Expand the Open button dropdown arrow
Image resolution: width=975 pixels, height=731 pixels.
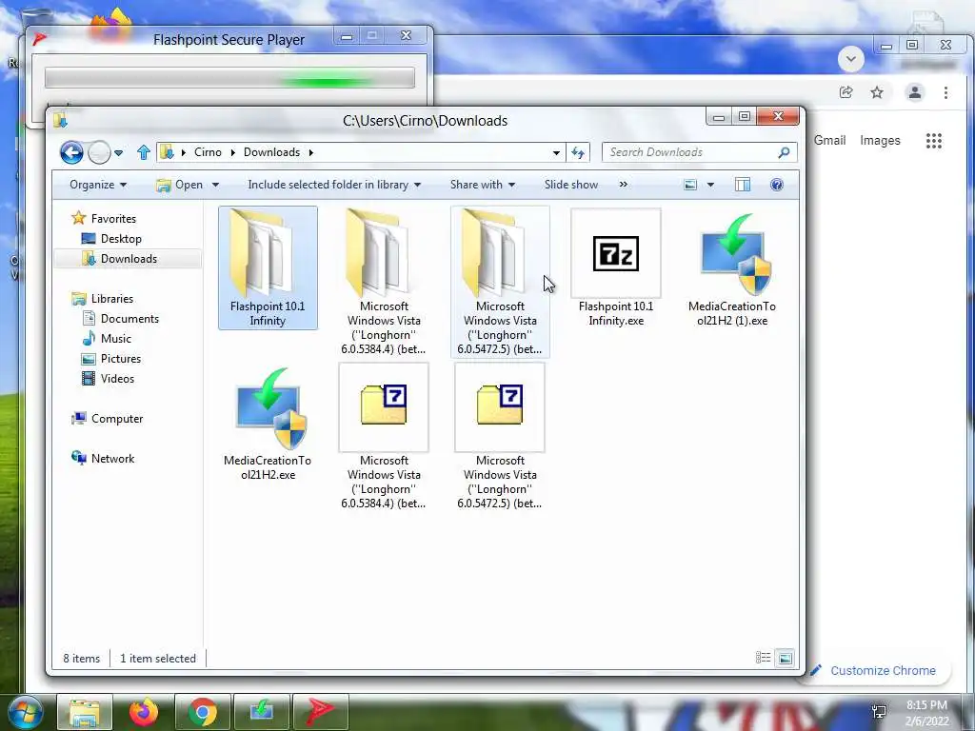[216, 185]
